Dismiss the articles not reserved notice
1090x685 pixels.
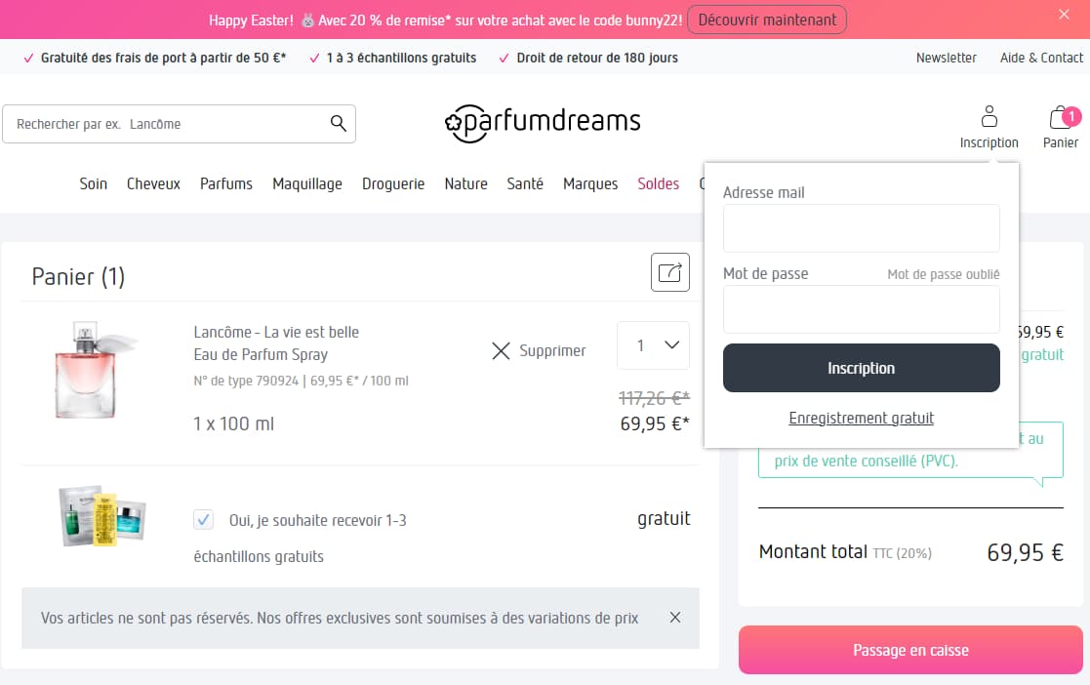[x=675, y=618]
